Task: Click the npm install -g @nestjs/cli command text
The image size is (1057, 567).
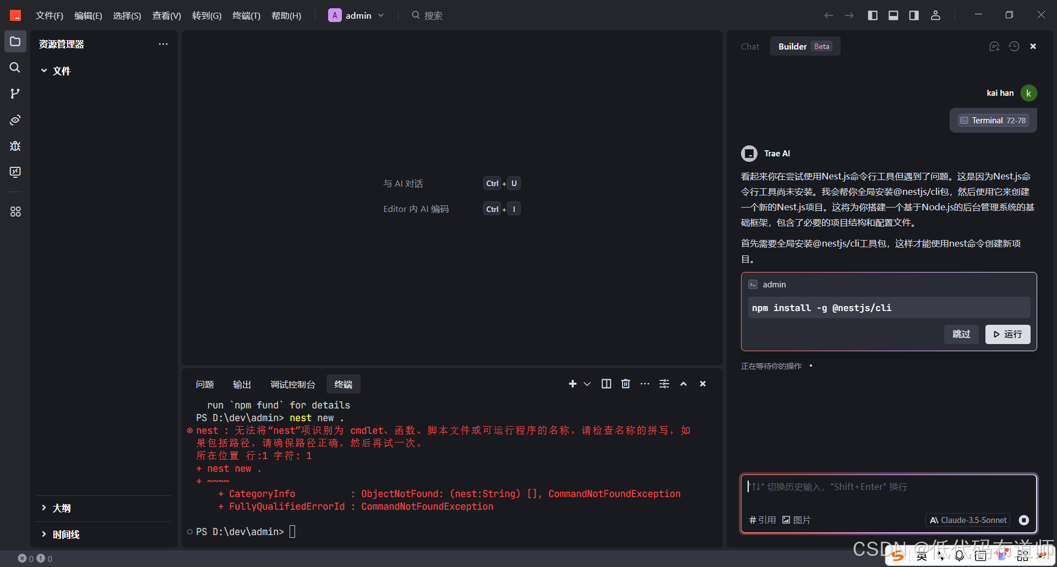Action: pos(821,308)
